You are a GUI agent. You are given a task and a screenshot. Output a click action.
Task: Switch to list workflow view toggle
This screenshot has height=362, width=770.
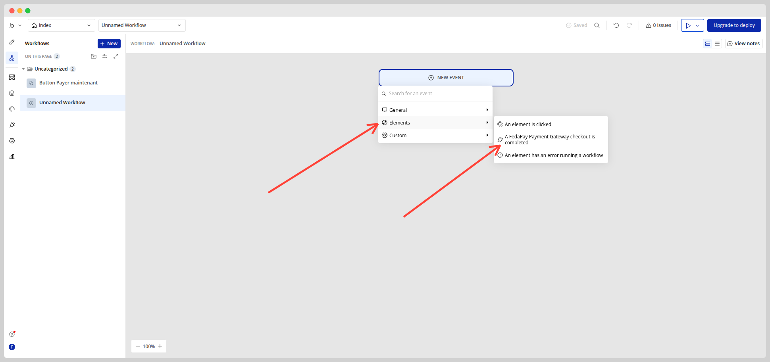tap(717, 44)
